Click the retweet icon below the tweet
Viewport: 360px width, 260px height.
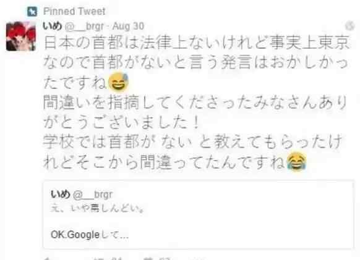click(98, 258)
